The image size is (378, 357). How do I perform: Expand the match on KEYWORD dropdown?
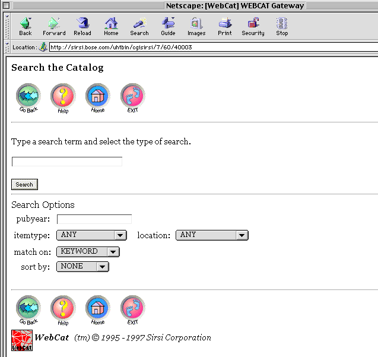click(x=88, y=252)
